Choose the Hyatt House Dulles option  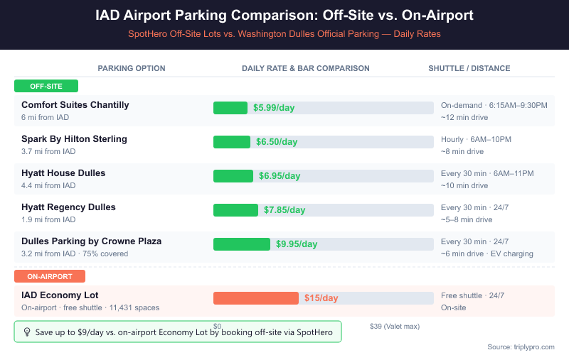[x=63, y=173]
